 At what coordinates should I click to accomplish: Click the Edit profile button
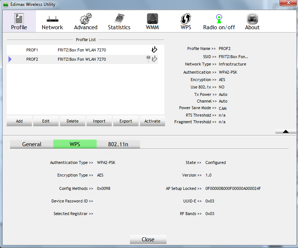(x=46, y=121)
